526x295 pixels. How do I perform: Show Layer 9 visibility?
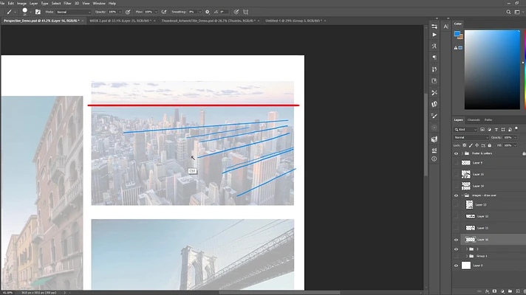tap(456, 163)
